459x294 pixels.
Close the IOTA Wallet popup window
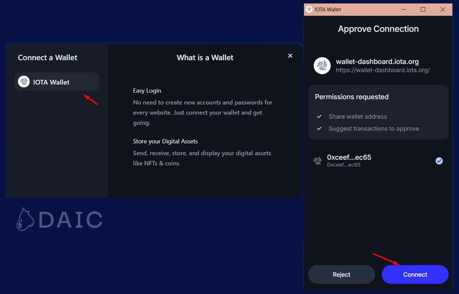[x=443, y=9]
